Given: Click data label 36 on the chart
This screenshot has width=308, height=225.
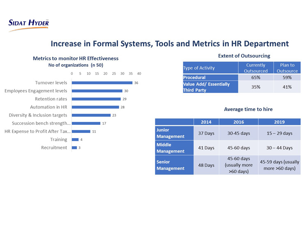Looking at the screenshot, I should (x=136, y=83).
